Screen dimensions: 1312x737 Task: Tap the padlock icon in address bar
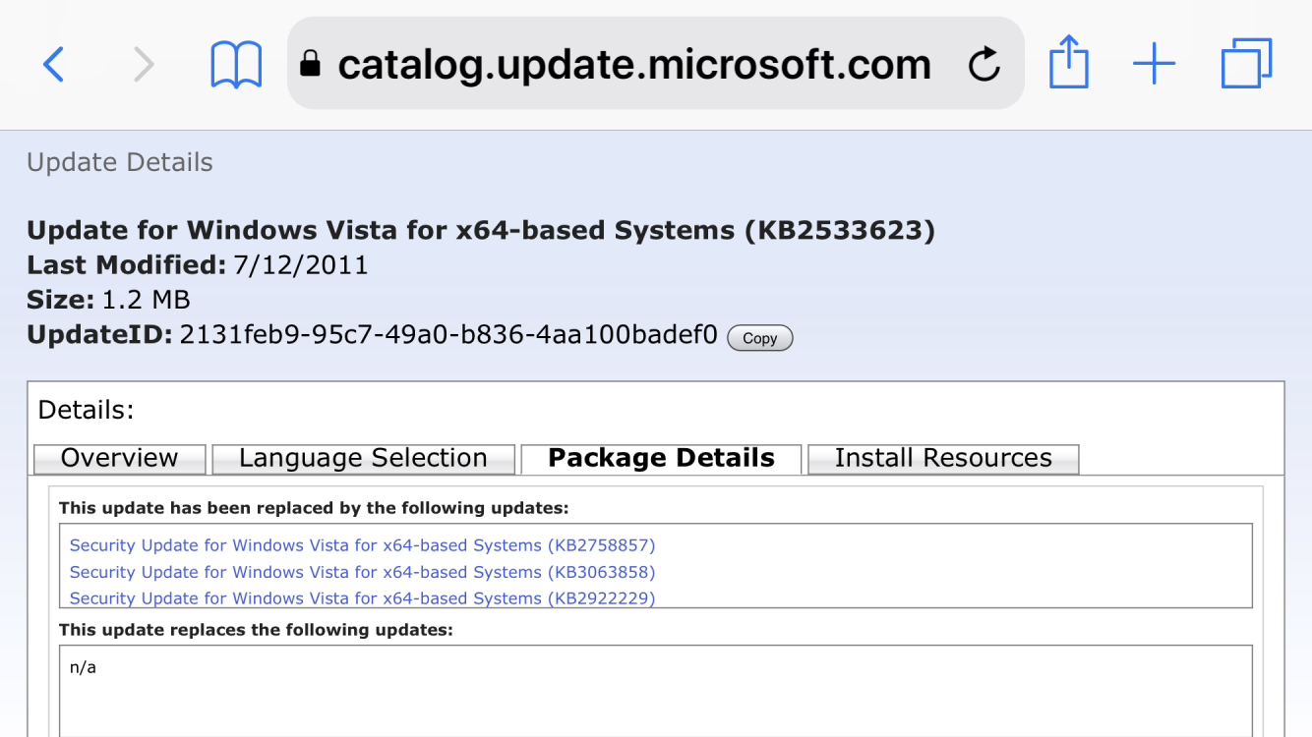(311, 65)
